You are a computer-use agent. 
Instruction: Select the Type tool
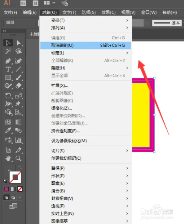(x=8, y=69)
